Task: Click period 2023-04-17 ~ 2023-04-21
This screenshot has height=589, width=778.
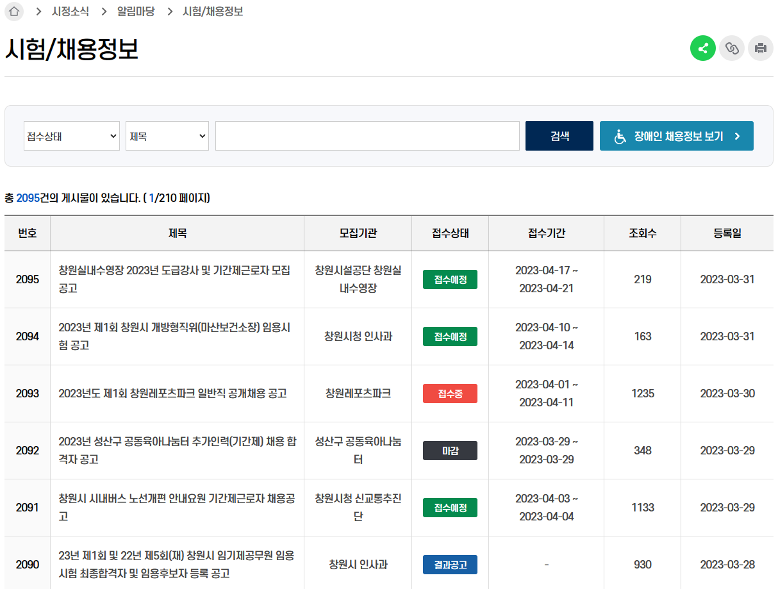Action: point(547,279)
